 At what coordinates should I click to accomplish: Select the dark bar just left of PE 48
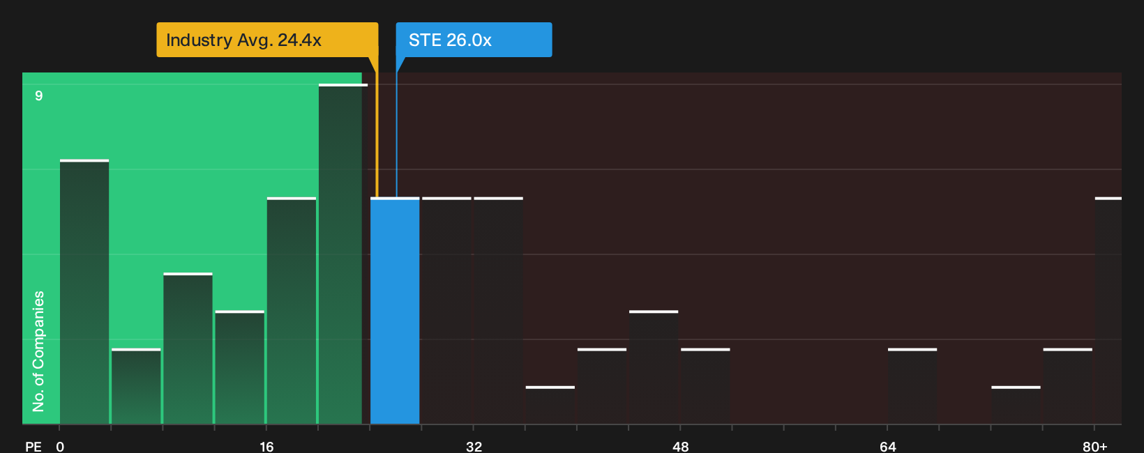pos(654,367)
